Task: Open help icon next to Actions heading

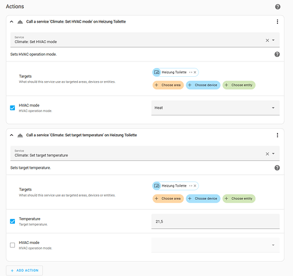Action: click(278, 7)
